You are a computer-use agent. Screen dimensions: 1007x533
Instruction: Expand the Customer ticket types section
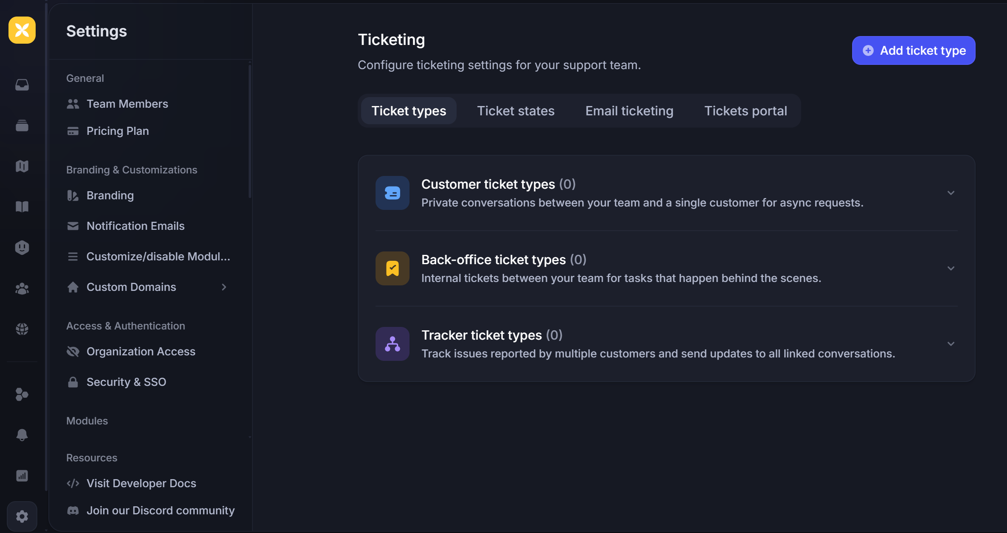[951, 193]
